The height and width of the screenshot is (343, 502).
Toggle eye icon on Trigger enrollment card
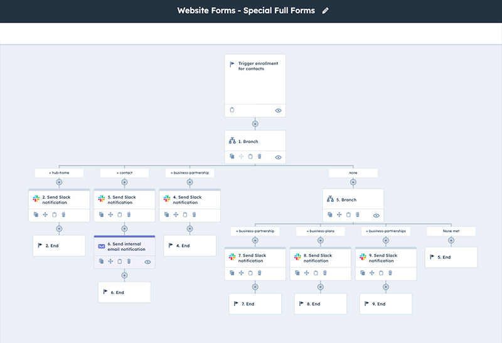(x=278, y=110)
